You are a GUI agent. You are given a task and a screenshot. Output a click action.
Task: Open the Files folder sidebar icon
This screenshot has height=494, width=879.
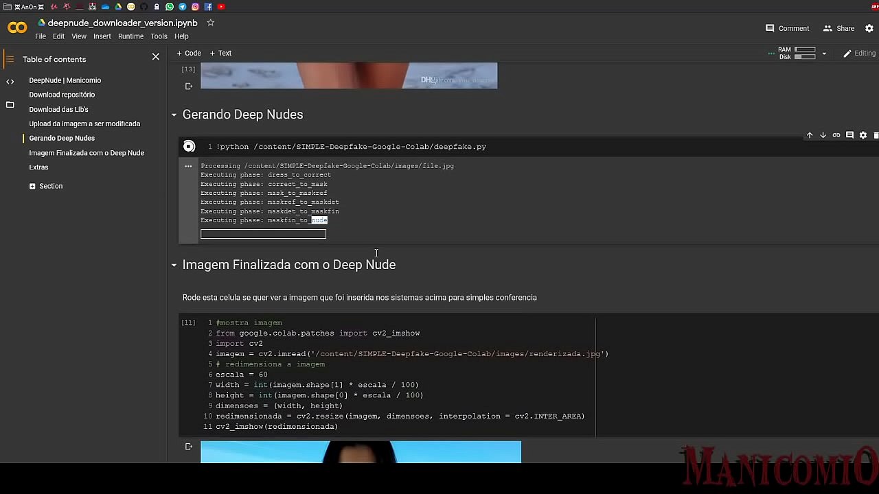[10, 104]
